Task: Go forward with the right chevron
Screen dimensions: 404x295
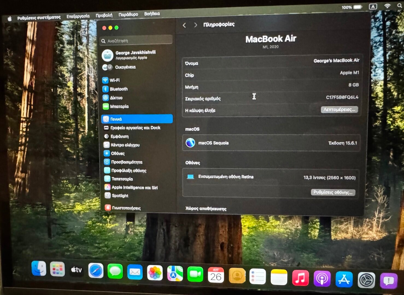Action: click(x=195, y=25)
